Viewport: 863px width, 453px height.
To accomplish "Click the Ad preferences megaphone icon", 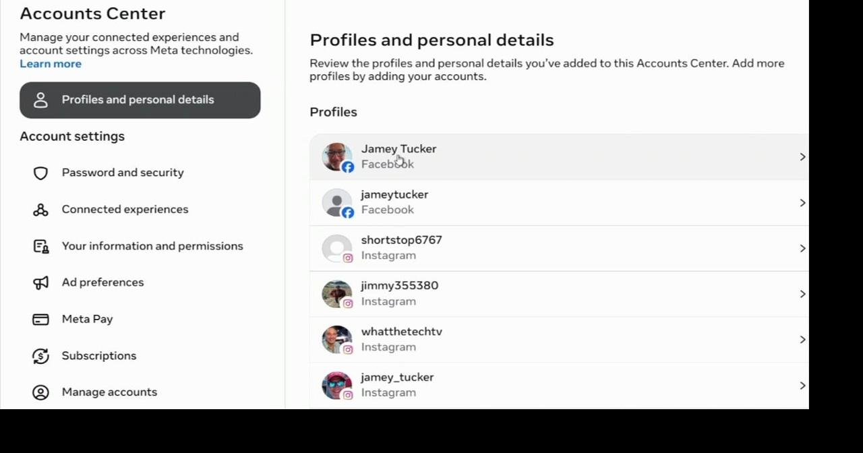I will coord(40,282).
